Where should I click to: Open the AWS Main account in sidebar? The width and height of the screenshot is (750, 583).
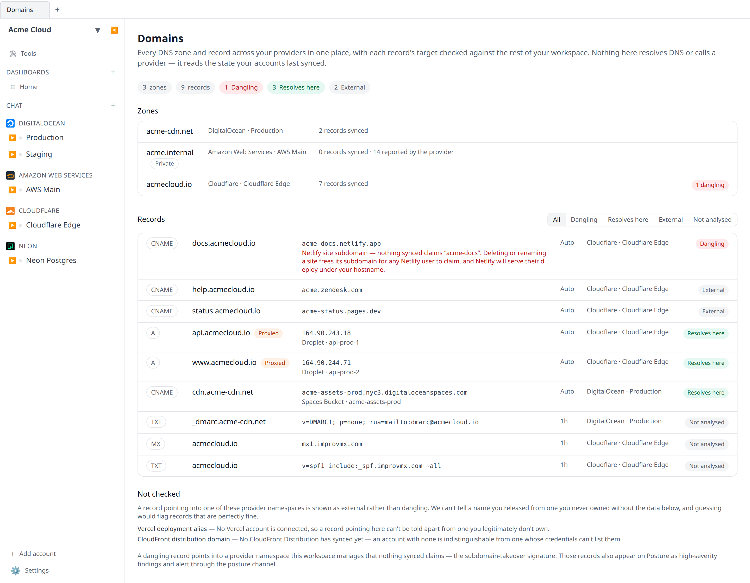click(43, 190)
